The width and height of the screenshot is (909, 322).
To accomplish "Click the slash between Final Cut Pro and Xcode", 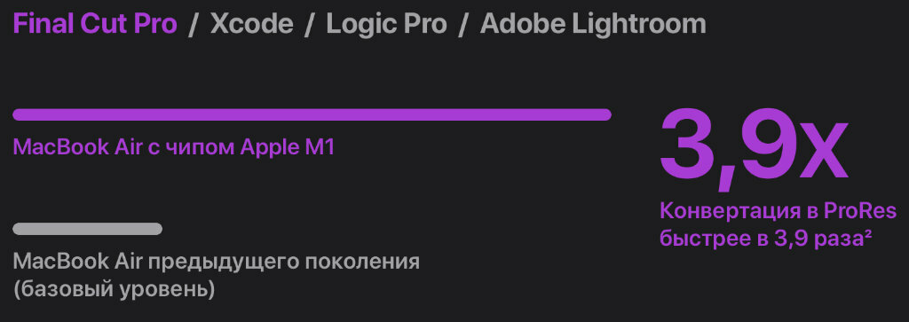I will click(194, 25).
